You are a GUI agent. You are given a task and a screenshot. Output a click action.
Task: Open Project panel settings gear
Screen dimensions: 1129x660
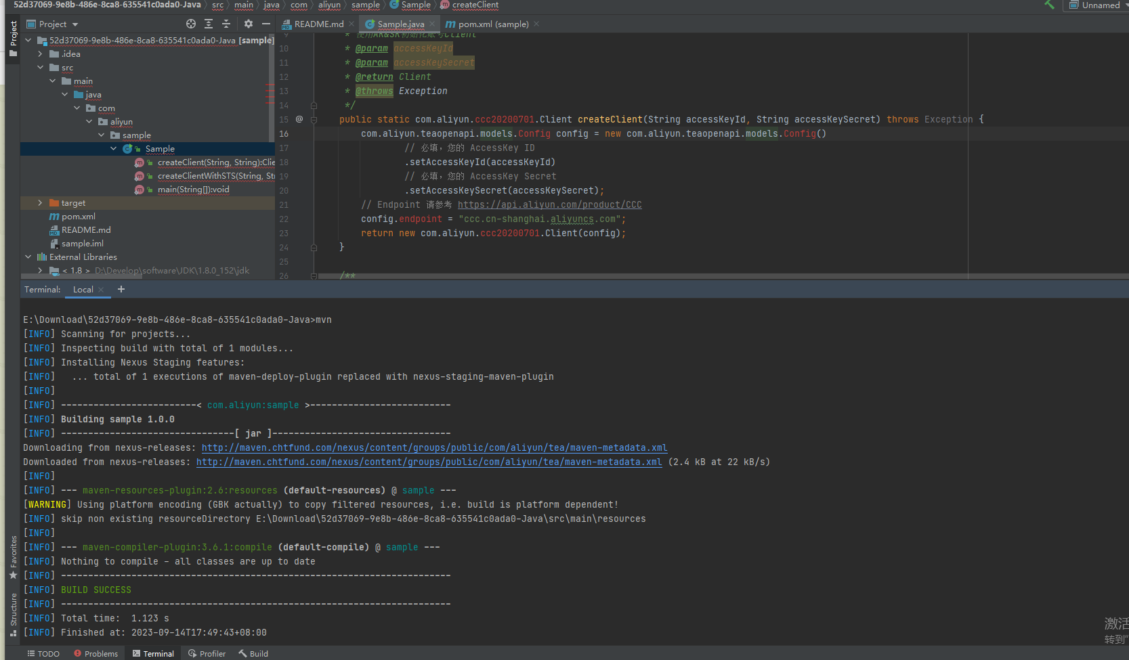(x=249, y=24)
